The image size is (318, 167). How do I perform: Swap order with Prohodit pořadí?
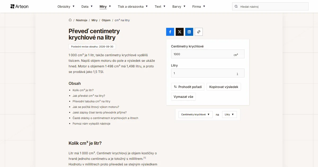[x=188, y=87]
